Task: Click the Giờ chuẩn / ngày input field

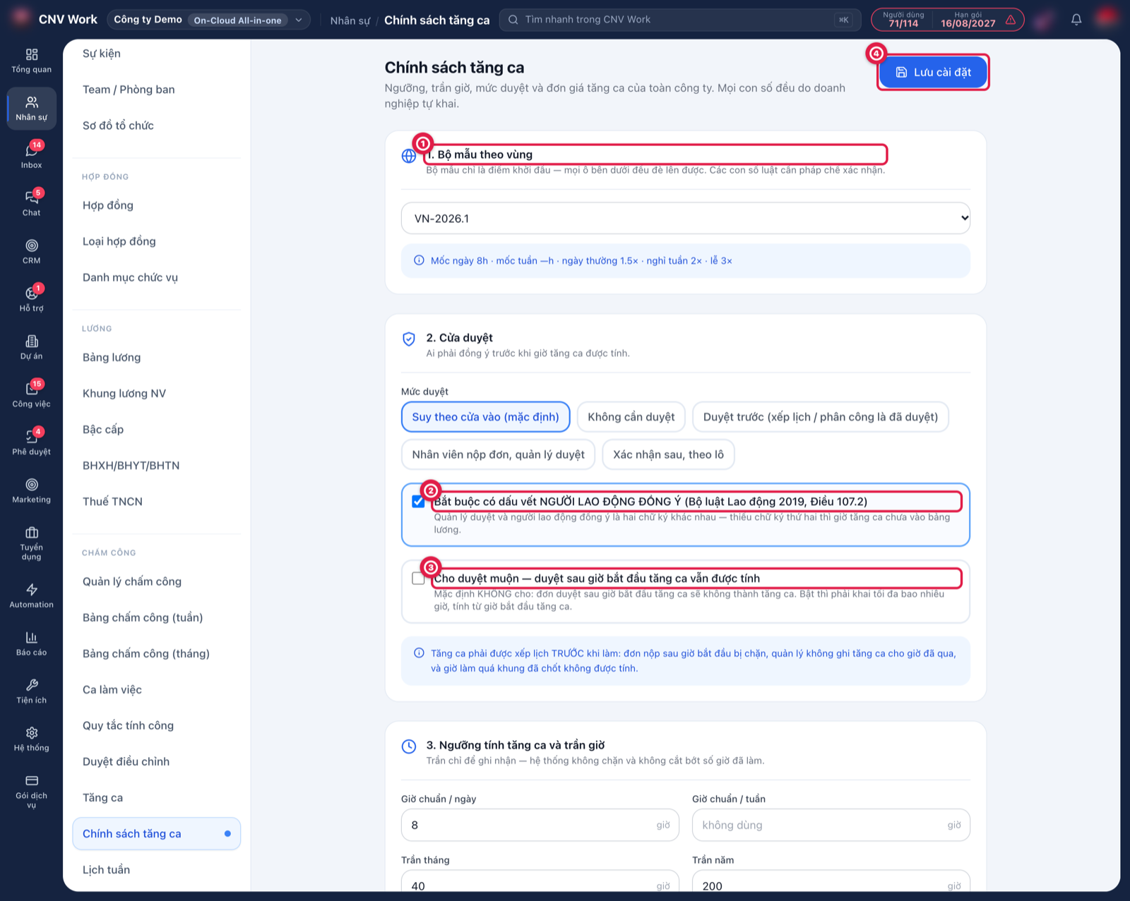Action: (540, 825)
